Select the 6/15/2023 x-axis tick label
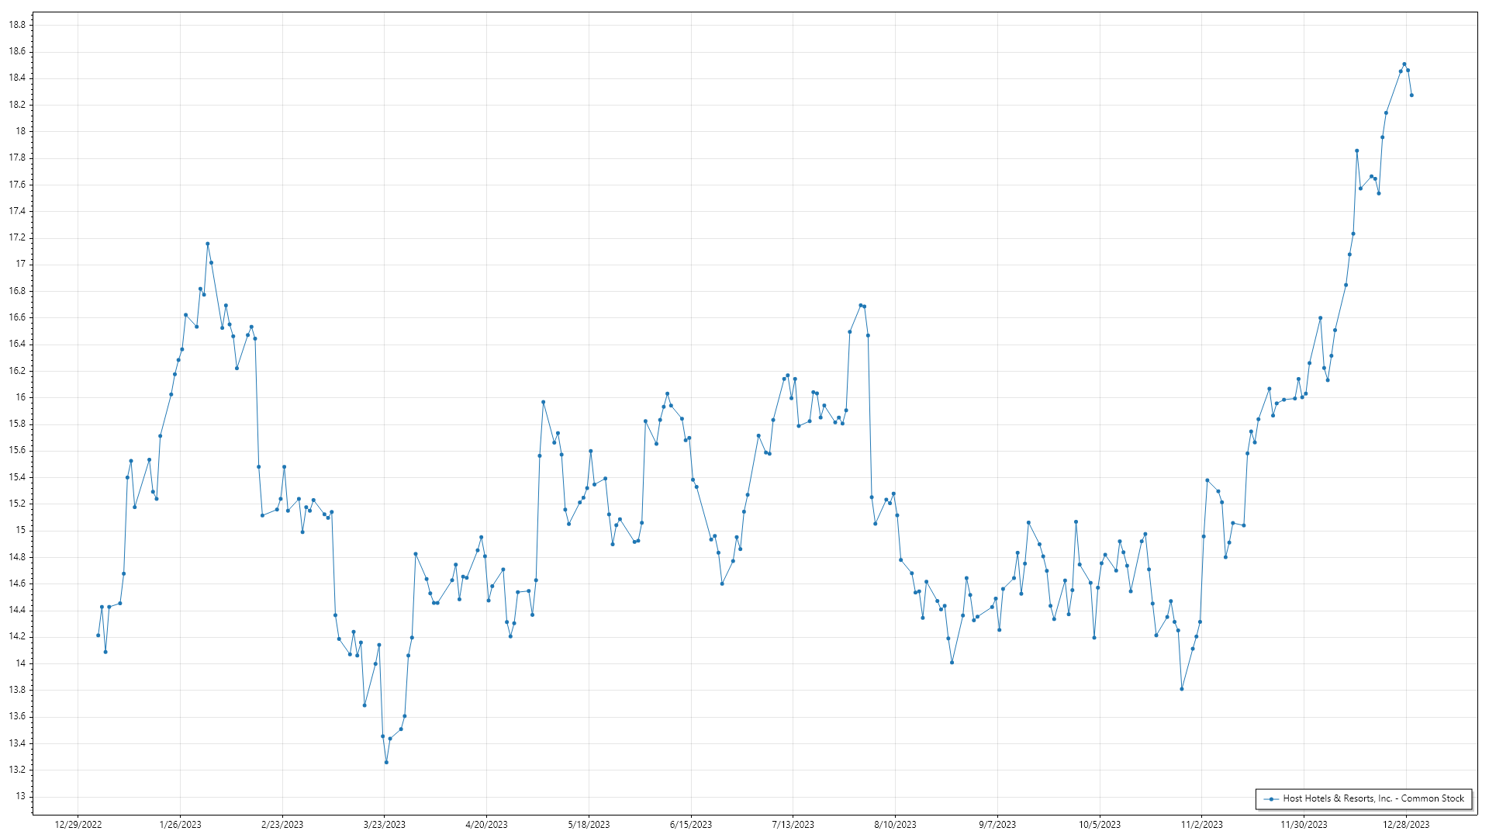This screenshot has width=1489, height=838. coord(691,825)
